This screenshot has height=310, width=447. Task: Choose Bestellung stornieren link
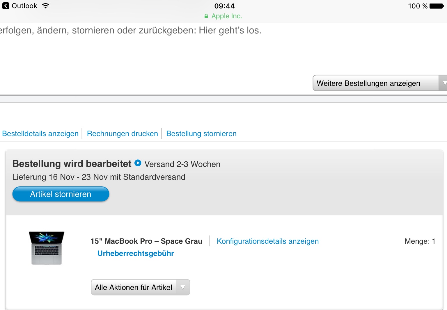[201, 133]
